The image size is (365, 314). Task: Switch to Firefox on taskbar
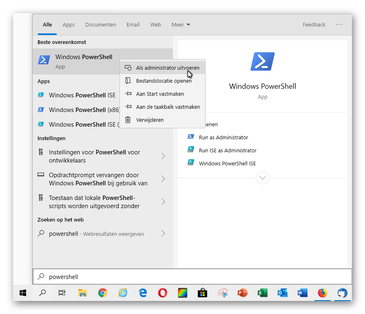[323, 293]
